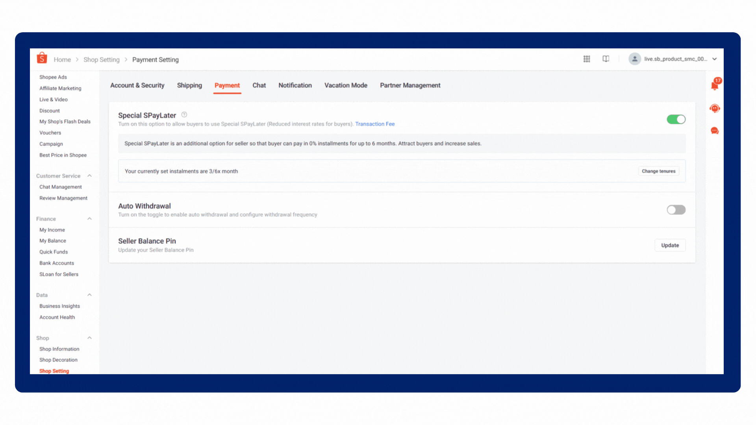Open the seller education book icon
This screenshot has width=756, height=425.
pyautogui.click(x=606, y=59)
